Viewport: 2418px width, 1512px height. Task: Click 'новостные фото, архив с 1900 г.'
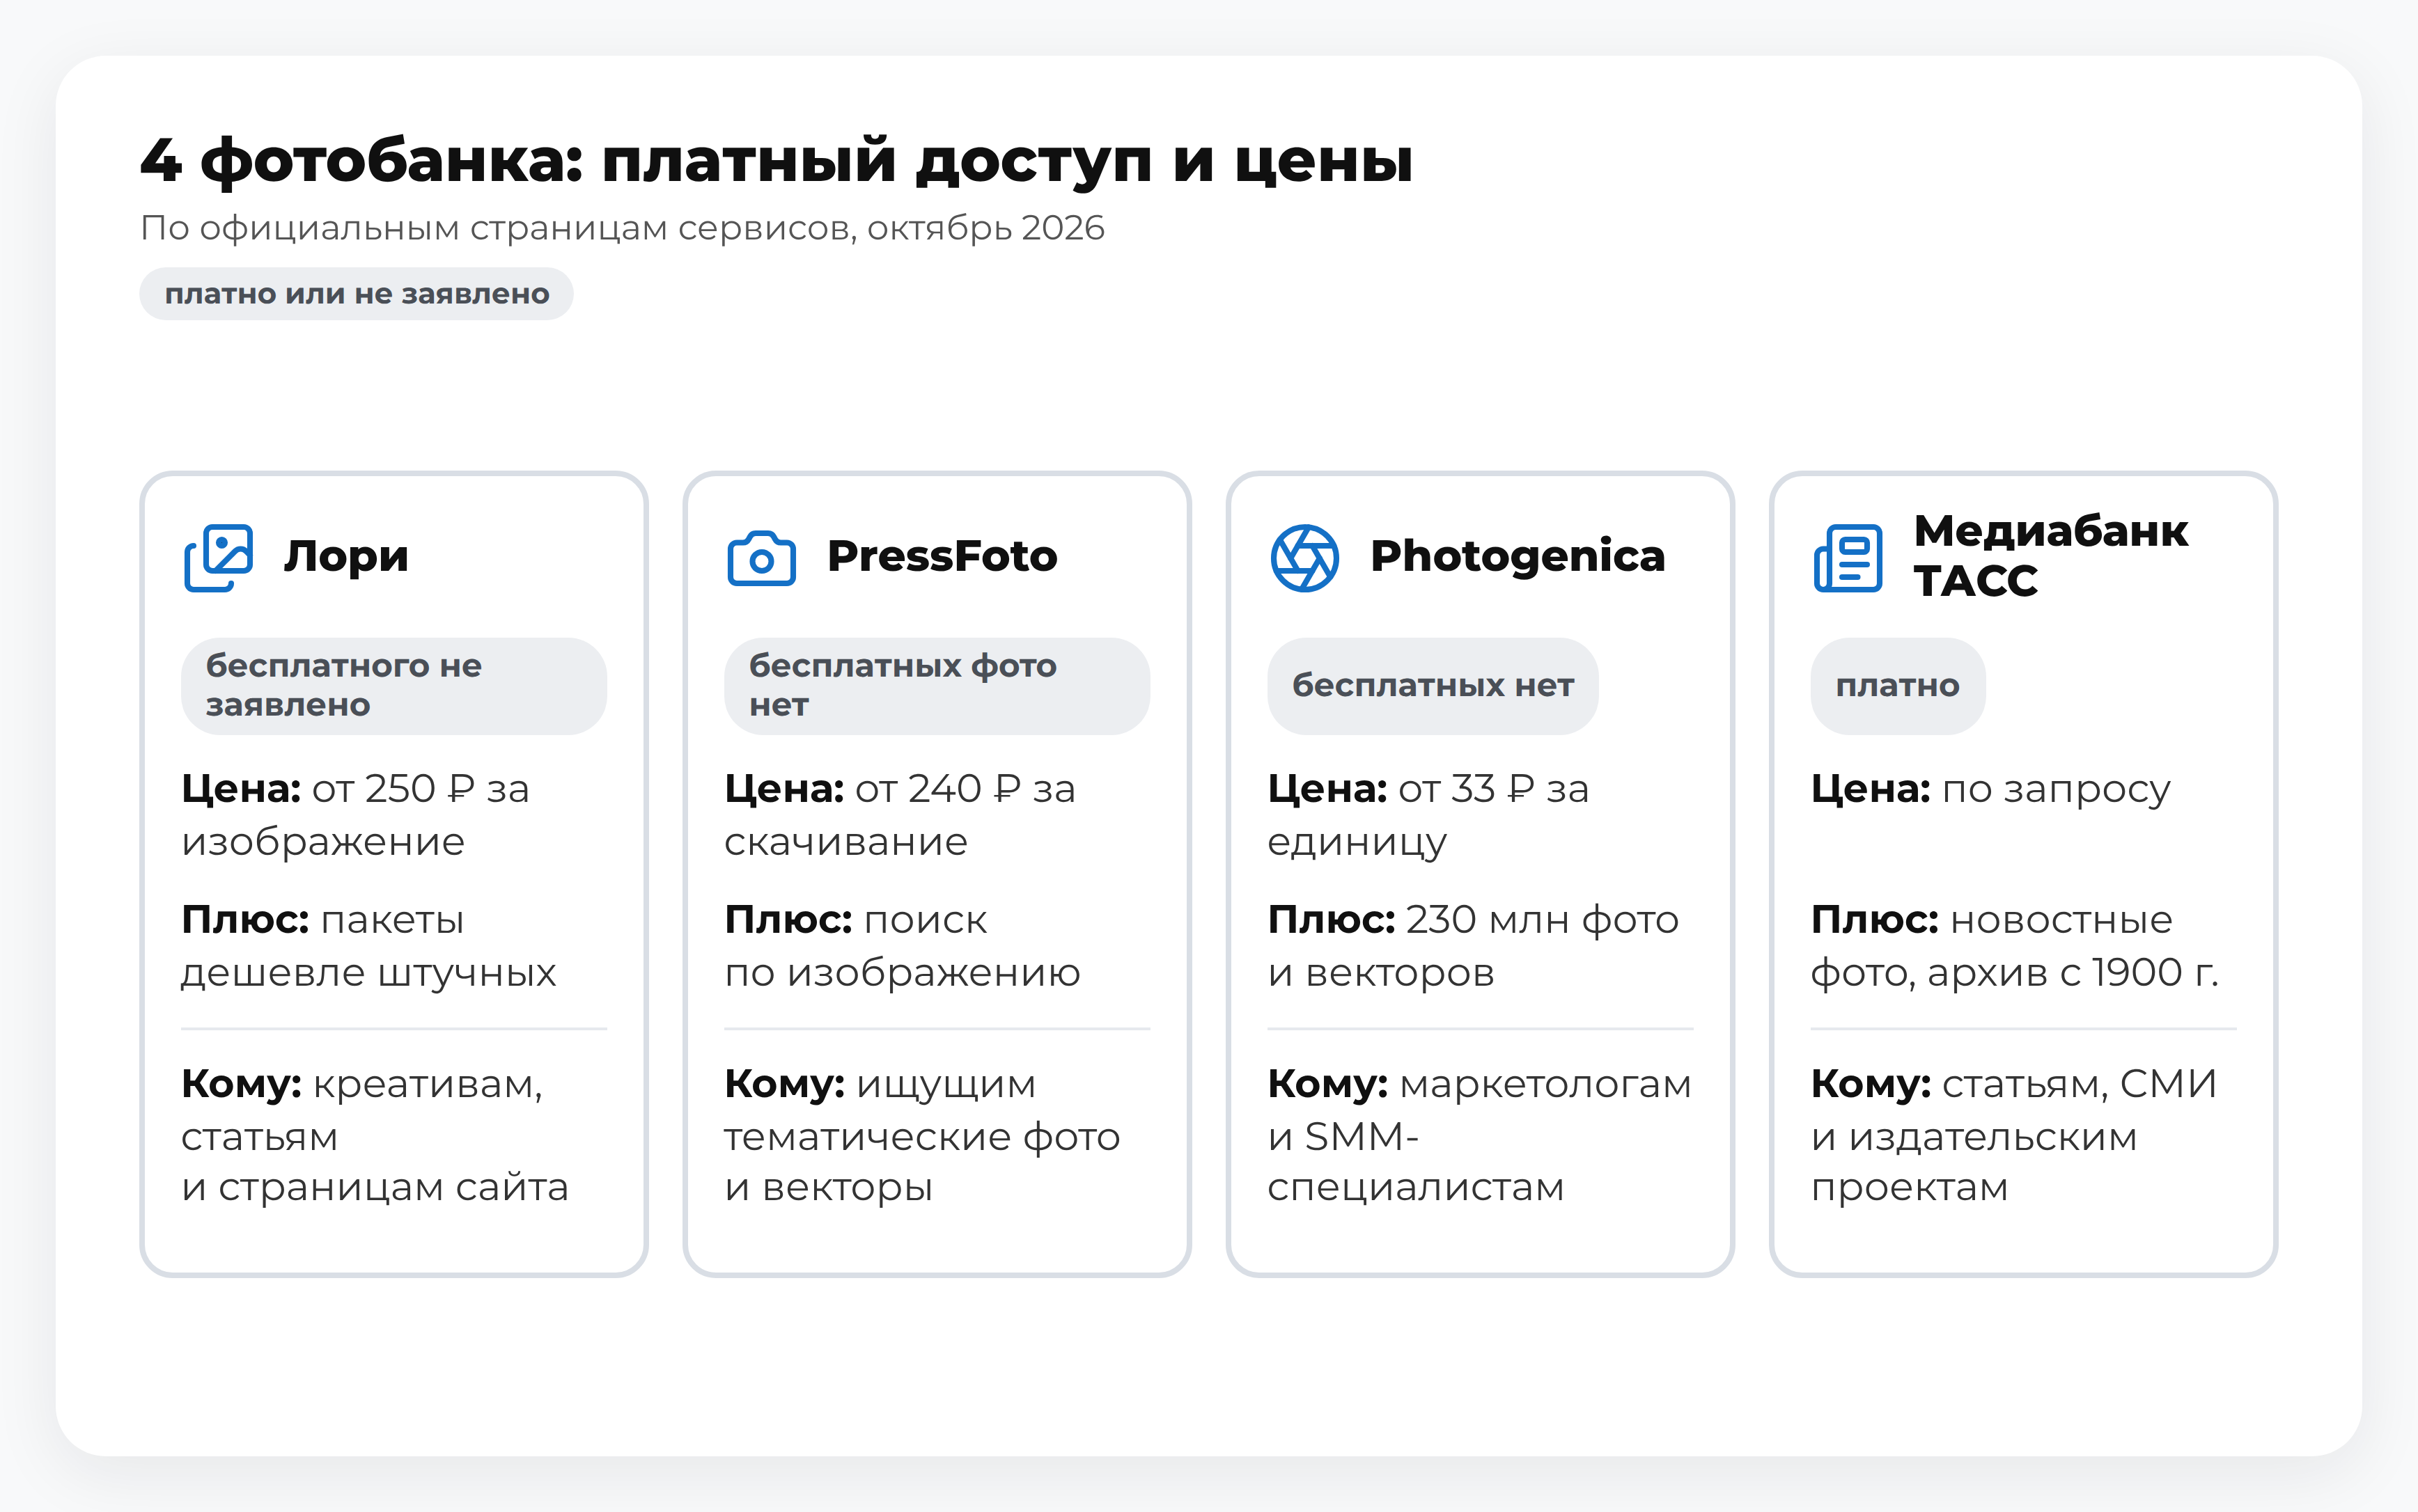click(x=2015, y=946)
